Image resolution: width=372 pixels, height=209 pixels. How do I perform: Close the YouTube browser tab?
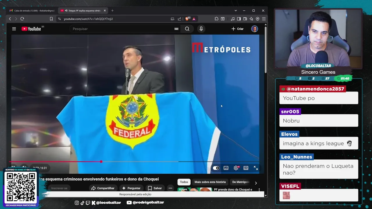pyautogui.click(x=105, y=10)
